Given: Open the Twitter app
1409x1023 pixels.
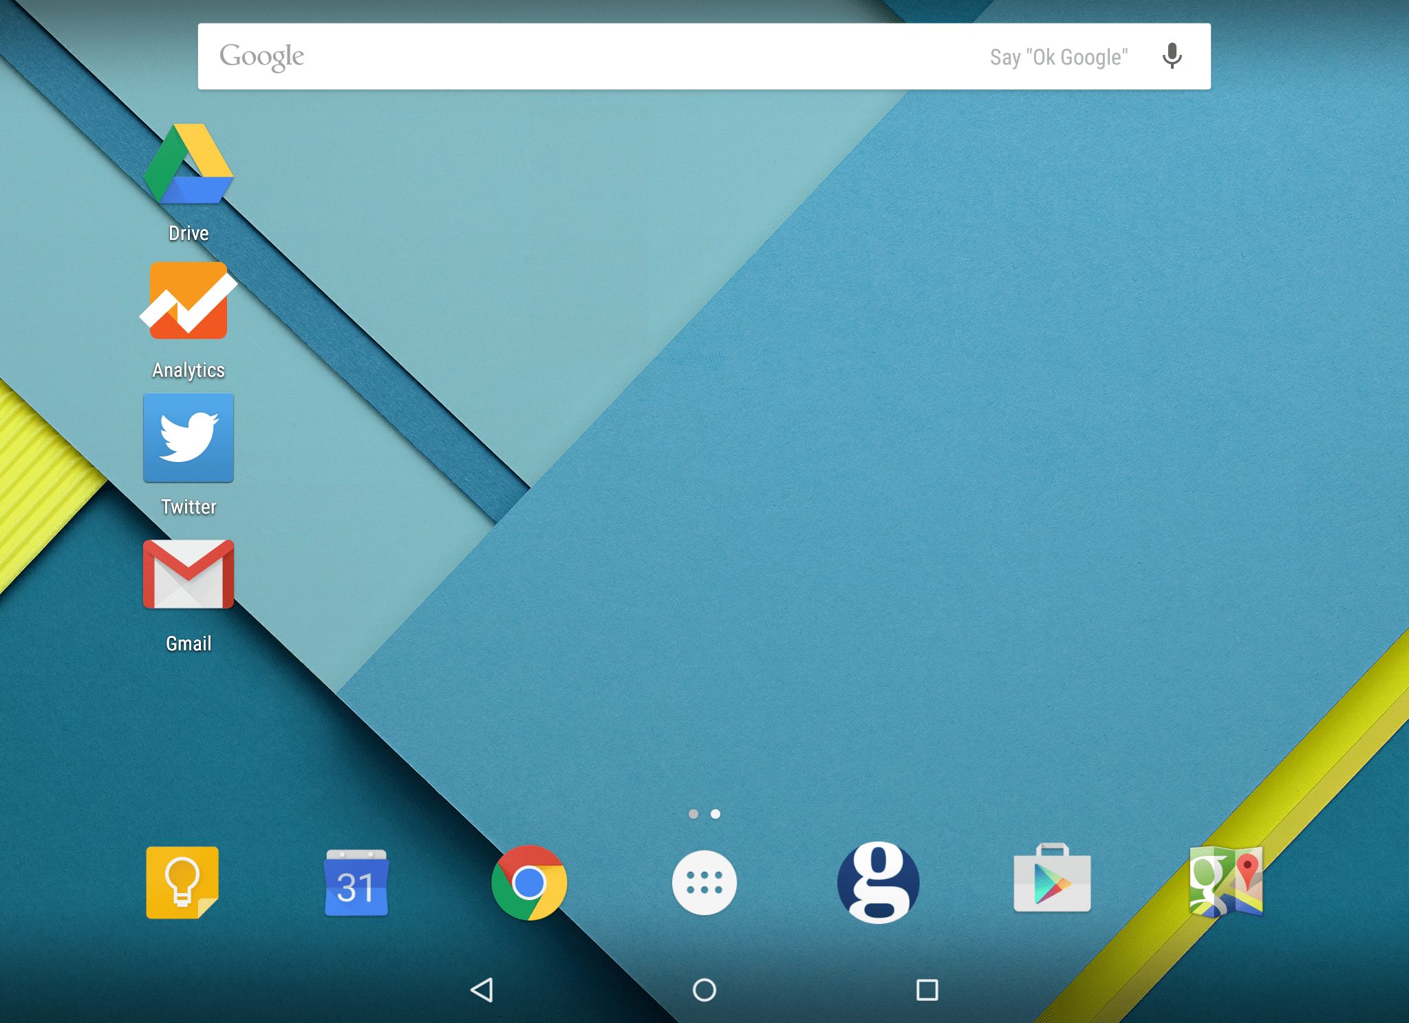Looking at the screenshot, I should click(x=189, y=437).
